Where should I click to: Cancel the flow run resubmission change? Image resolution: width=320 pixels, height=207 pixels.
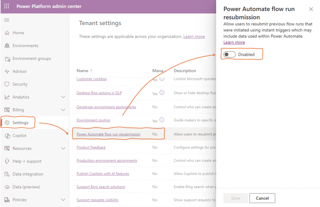click(262, 198)
